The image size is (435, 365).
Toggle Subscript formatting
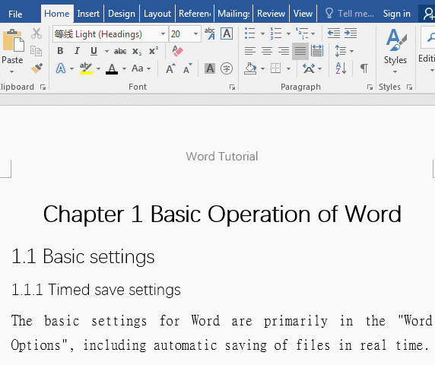(137, 51)
